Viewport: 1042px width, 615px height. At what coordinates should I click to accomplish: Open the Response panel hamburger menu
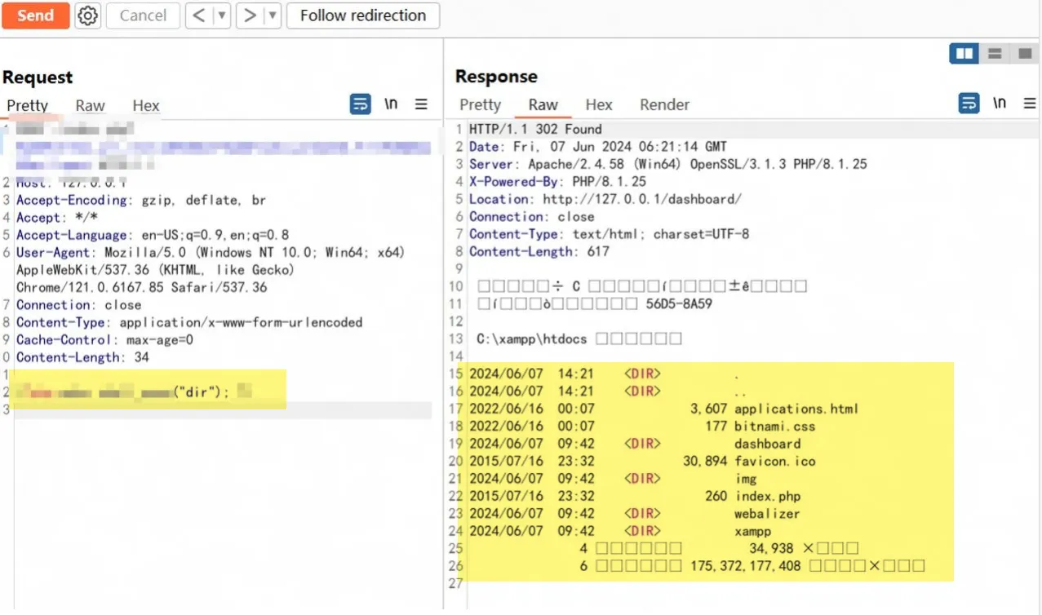(x=1029, y=104)
